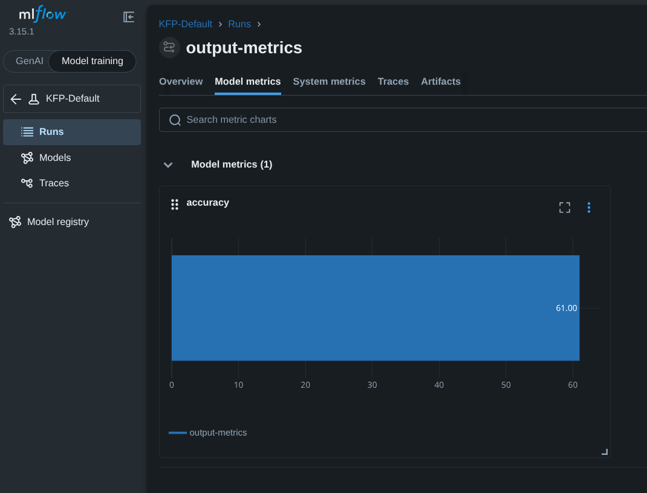Screen dimensions: 647x493
Task: Open Traces in the sidebar
Action: point(72,183)
